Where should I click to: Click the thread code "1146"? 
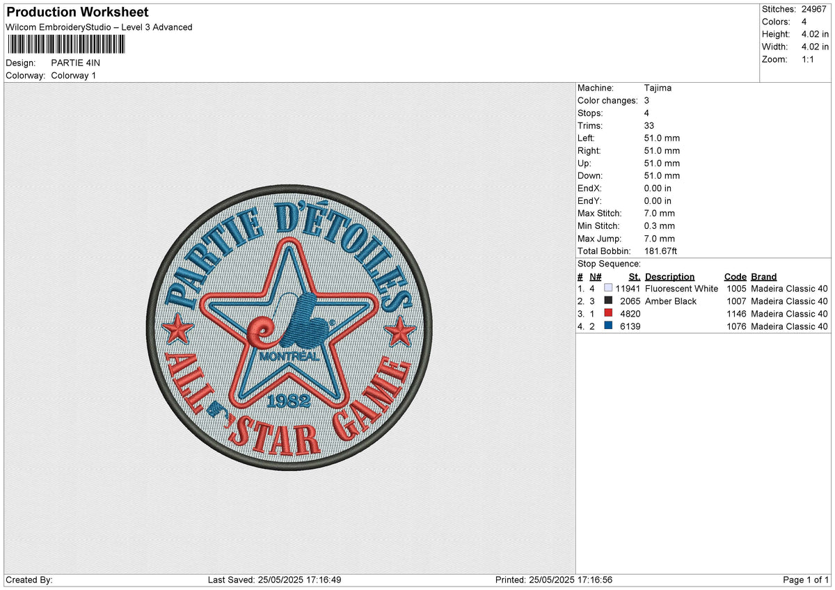click(735, 314)
